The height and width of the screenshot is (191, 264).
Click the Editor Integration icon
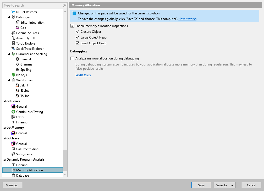pos(18,23)
